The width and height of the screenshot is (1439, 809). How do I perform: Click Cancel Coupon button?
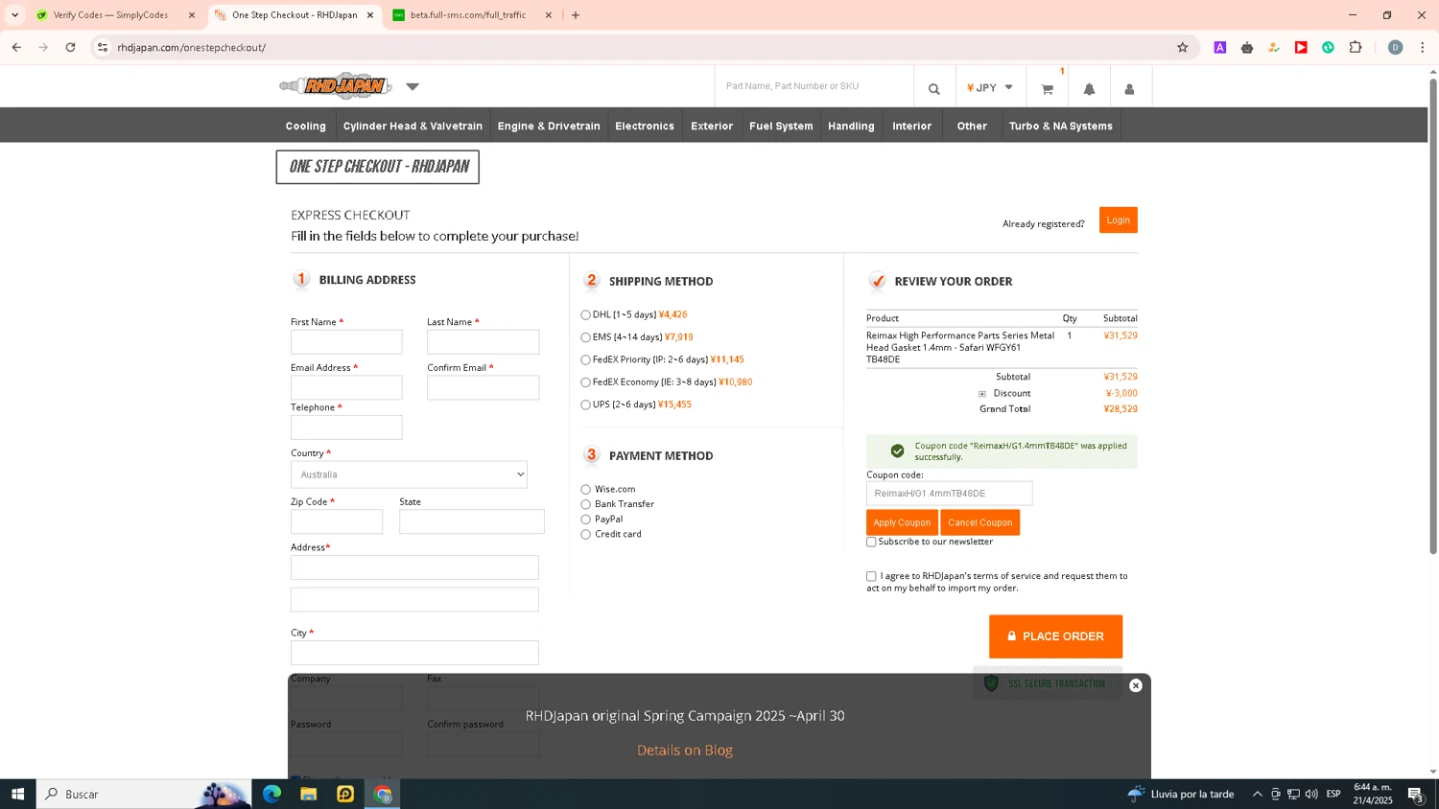click(x=980, y=522)
